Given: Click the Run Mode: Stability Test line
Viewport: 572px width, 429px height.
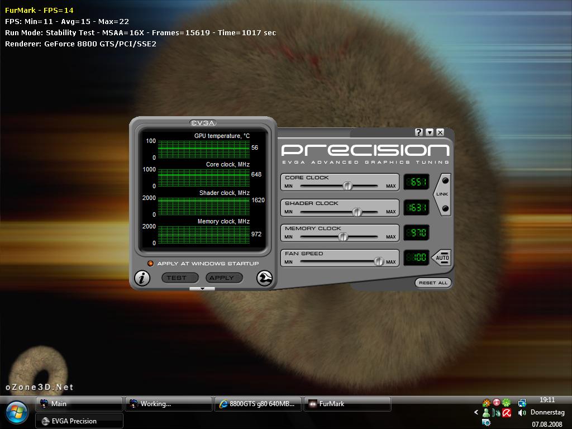Looking at the screenshot, I should 140,33.
